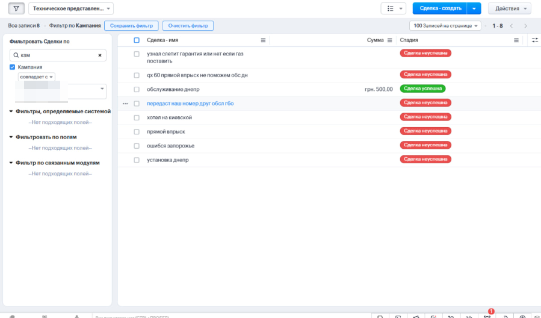Uncheck the Кампания filter checkbox
This screenshot has height=318, width=541.
click(x=13, y=67)
